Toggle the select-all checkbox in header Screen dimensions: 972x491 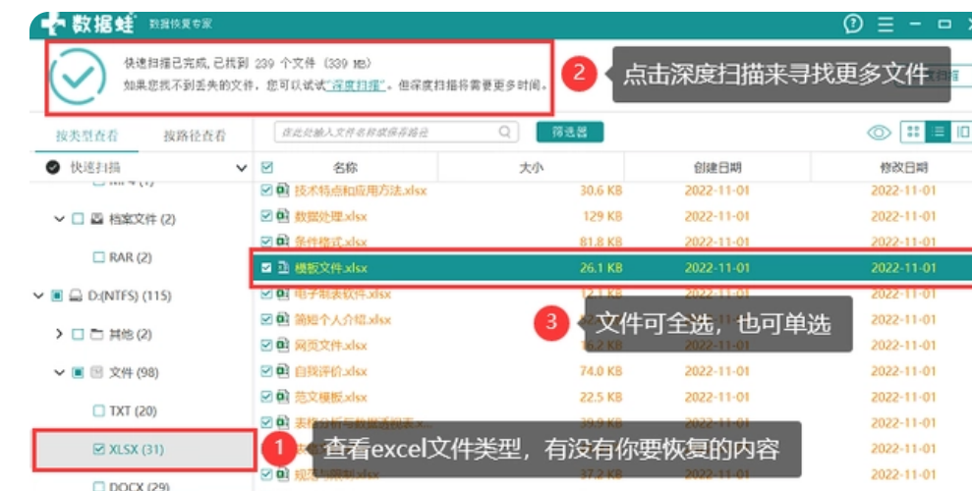point(267,167)
